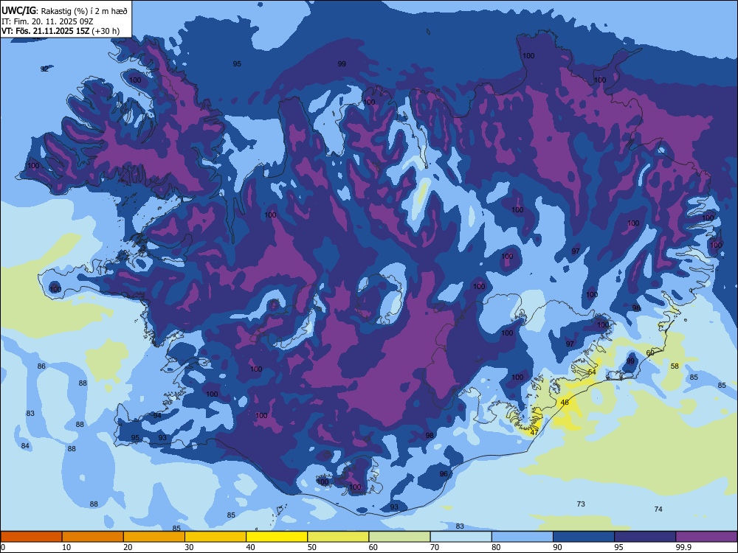Click the '84' humidity value off west coast
This screenshot has height=553, width=738.
click(25, 446)
